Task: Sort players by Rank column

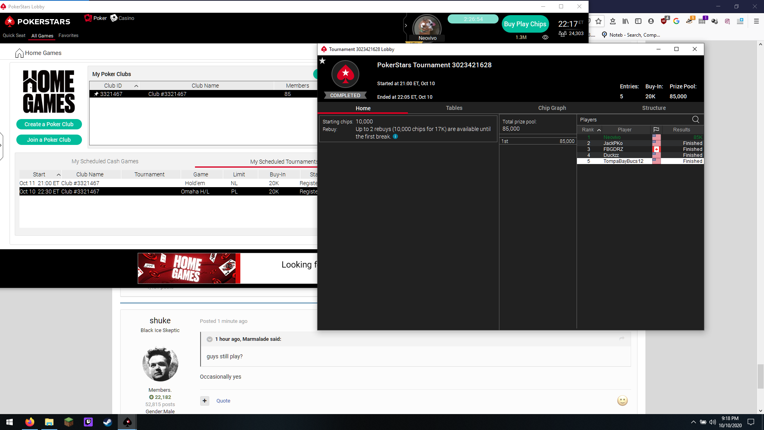Action: point(590,130)
